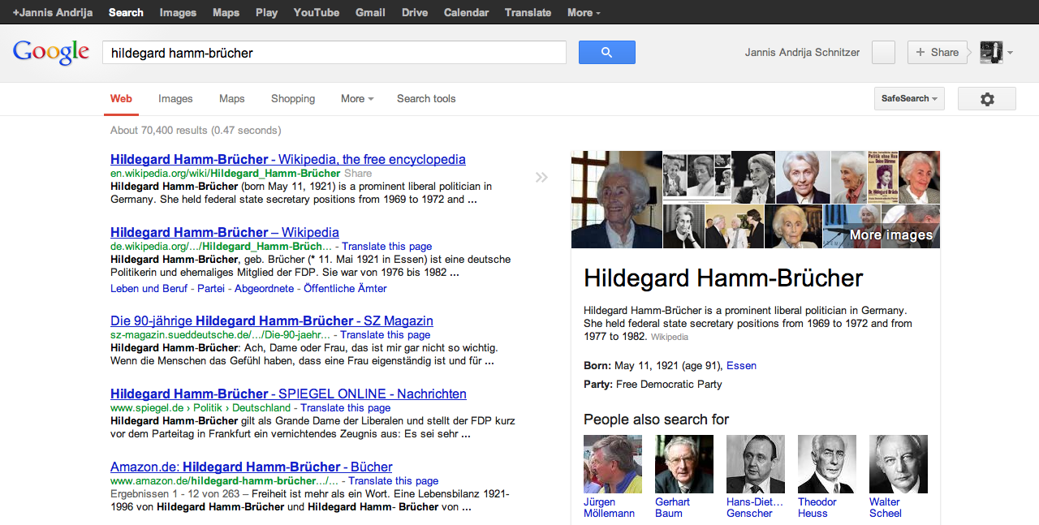Open the Leben und Beruf sitelink

(149, 288)
